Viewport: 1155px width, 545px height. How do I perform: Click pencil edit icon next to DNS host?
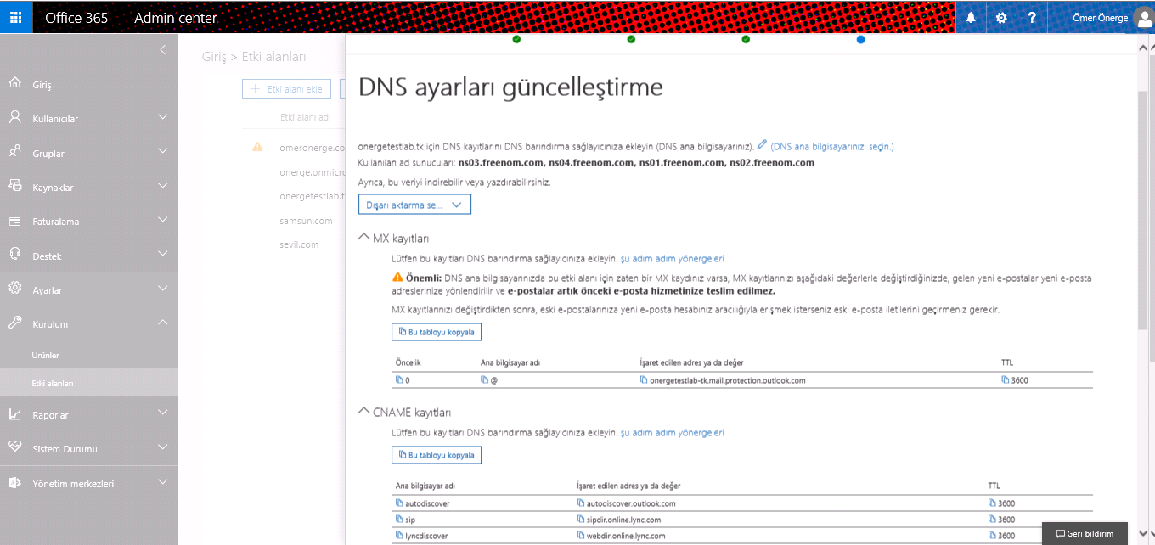[x=762, y=145]
